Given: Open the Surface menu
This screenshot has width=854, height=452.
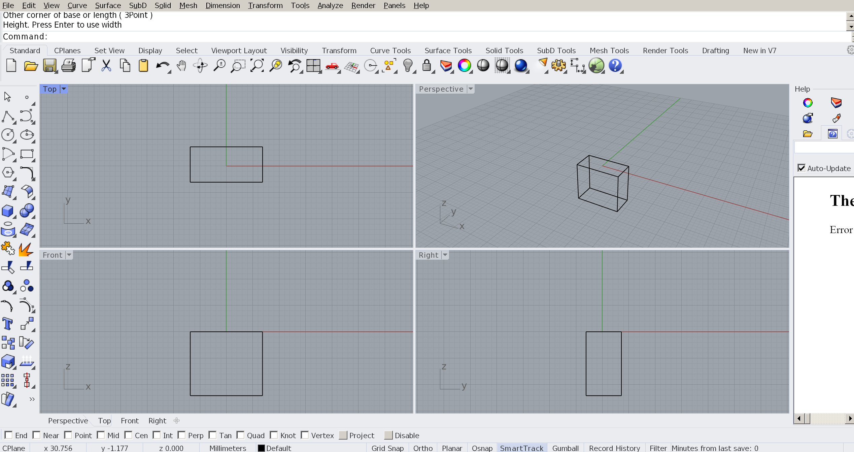Looking at the screenshot, I should 108,5.
